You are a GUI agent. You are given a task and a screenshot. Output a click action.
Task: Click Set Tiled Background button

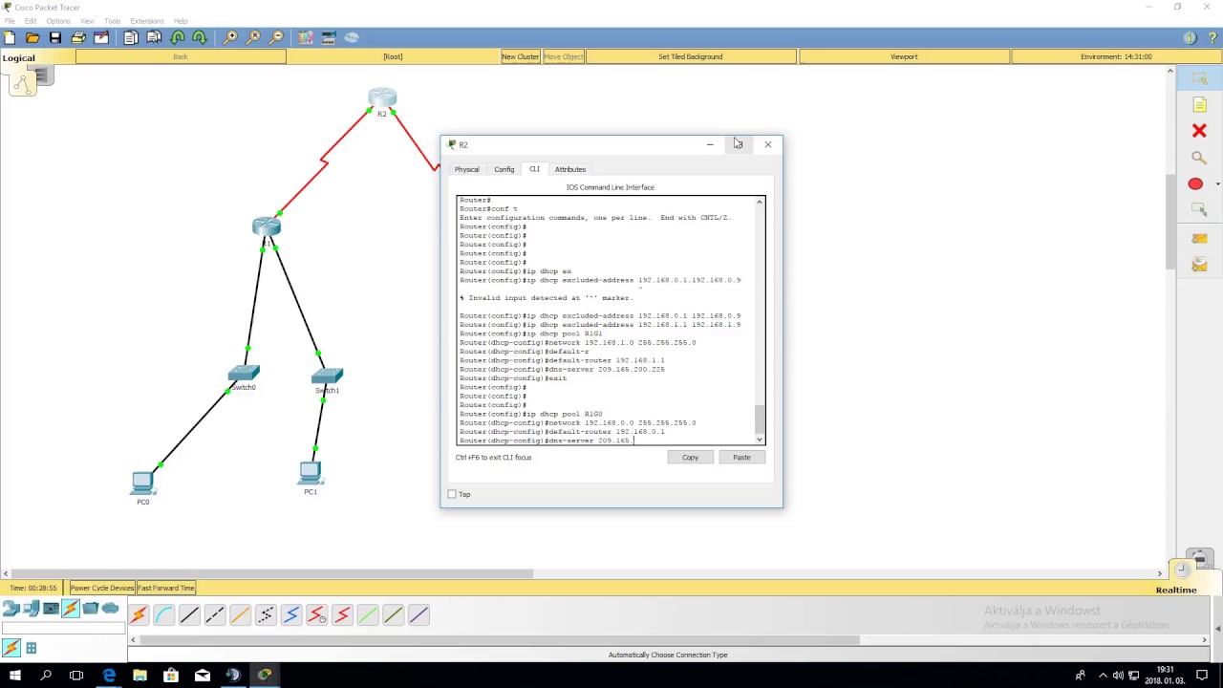[x=690, y=56]
